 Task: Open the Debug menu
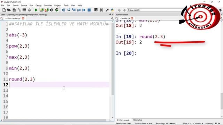point(38,6)
